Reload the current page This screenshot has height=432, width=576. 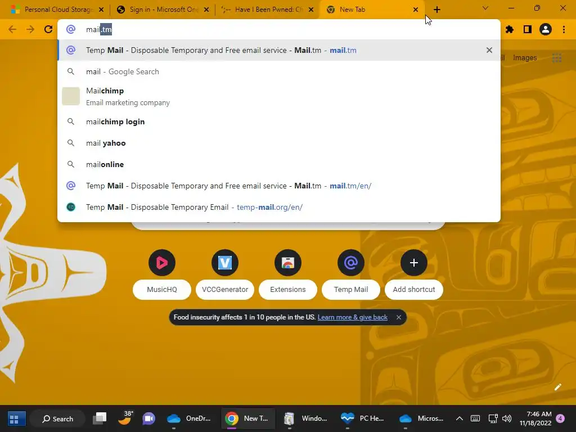[48, 29]
